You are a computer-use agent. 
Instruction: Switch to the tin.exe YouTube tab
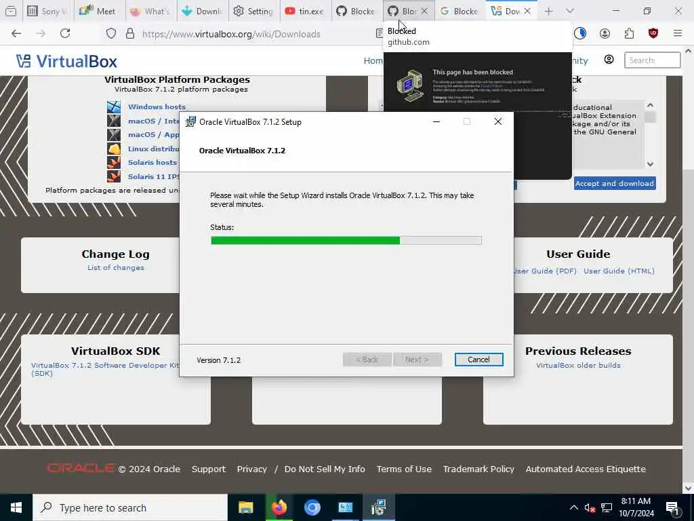click(306, 11)
